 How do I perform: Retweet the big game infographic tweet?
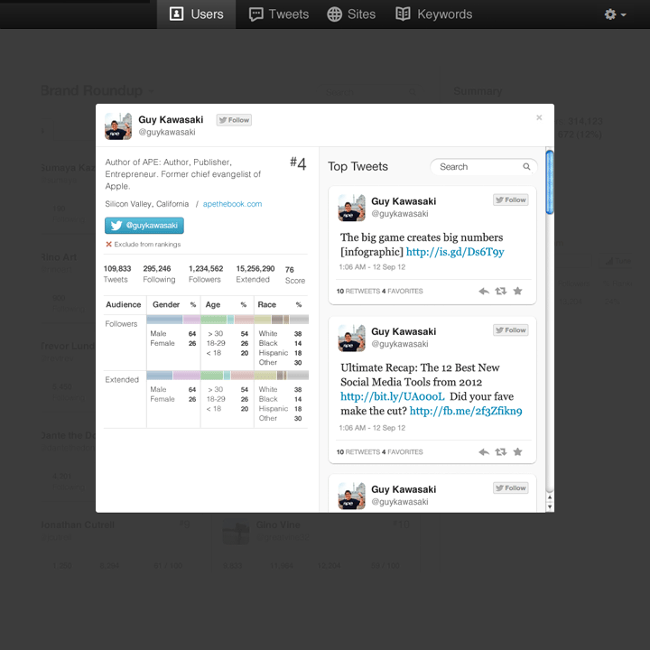[x=501, y=291]
